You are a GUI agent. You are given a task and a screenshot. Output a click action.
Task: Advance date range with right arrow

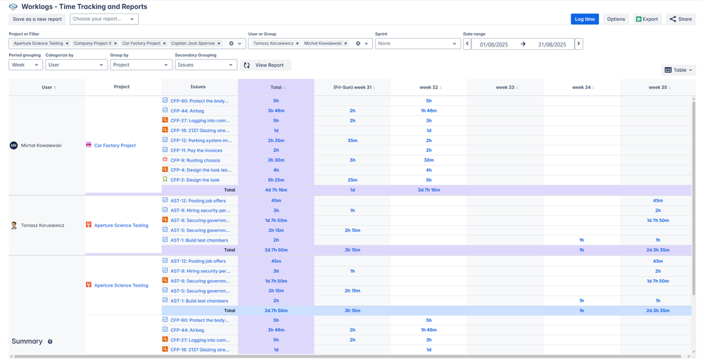(x=578, y=44)
